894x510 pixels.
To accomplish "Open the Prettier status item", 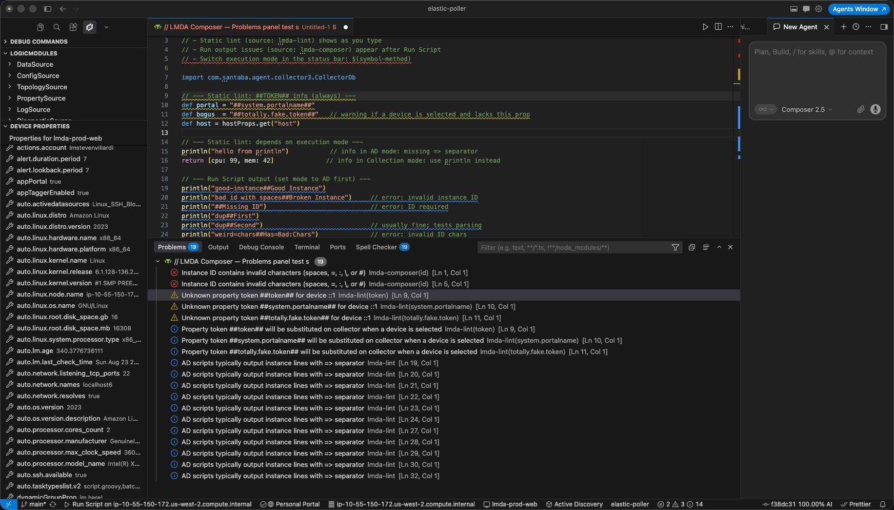I will [x=856, y=504].
